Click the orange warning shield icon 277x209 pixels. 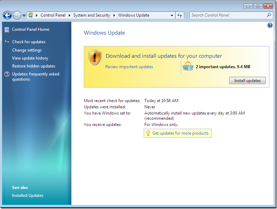(x=95, y=57)
